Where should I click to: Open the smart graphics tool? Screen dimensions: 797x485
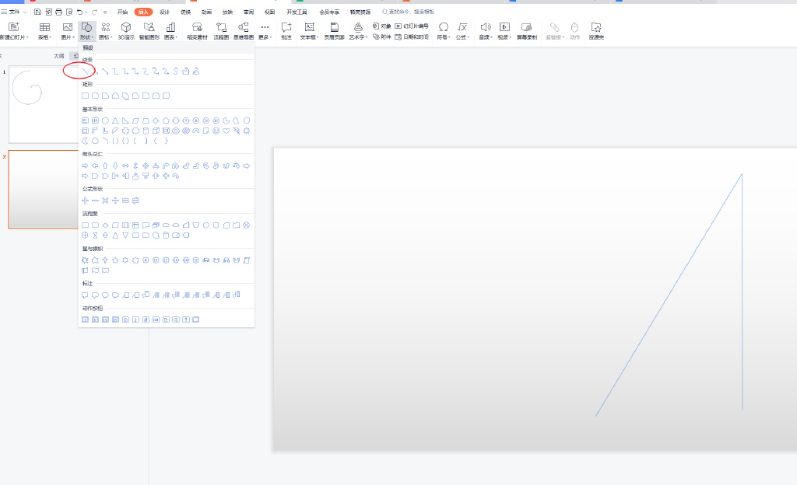149,30
